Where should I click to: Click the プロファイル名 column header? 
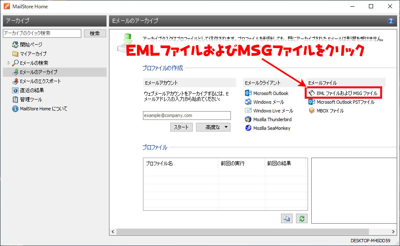click(x=181, y=163)
